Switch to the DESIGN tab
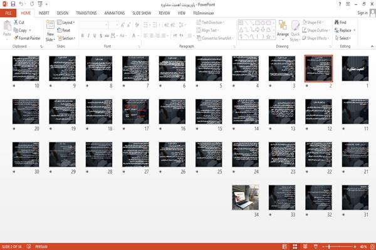This screenshot has height=250, width=376. [62, 13]
